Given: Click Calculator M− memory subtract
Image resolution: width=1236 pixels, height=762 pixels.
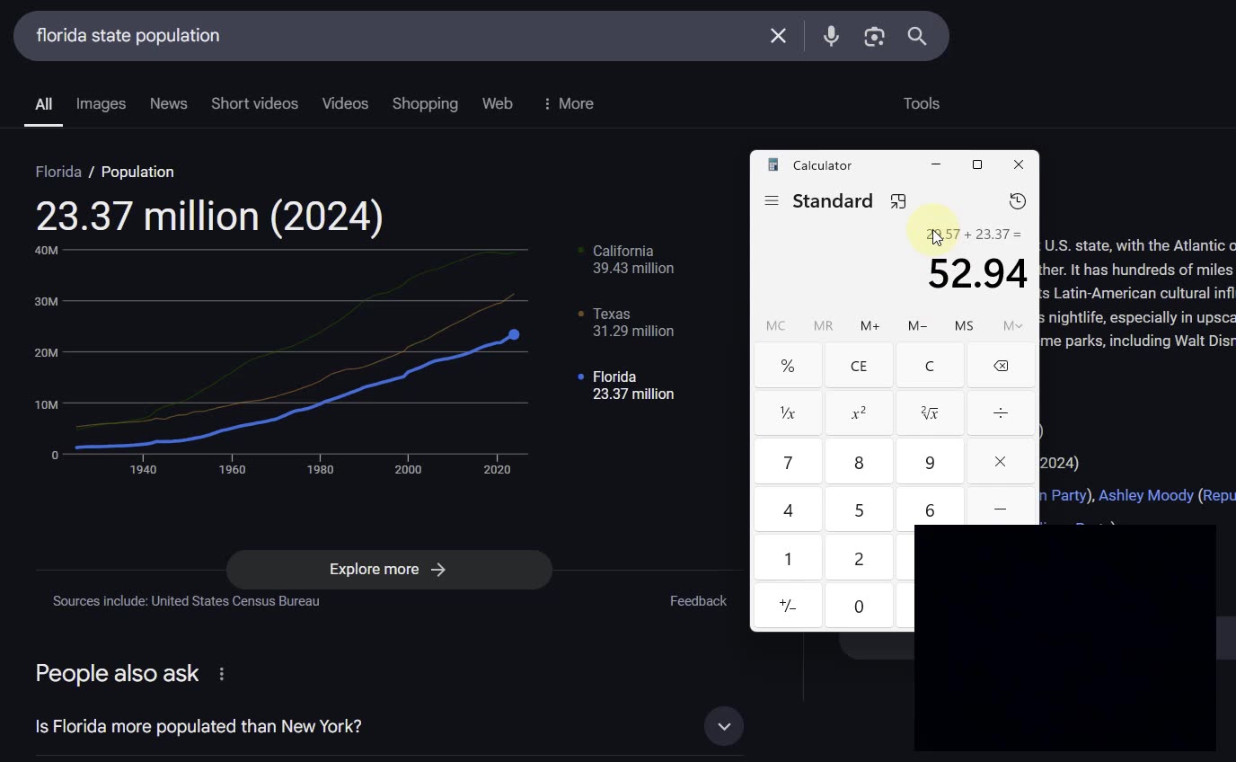Looking at the screenshot, I should 917,325.
